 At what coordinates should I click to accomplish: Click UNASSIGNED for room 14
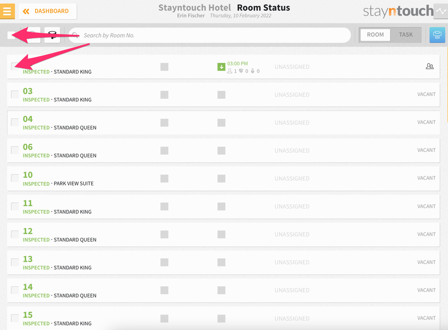(292, 290)
